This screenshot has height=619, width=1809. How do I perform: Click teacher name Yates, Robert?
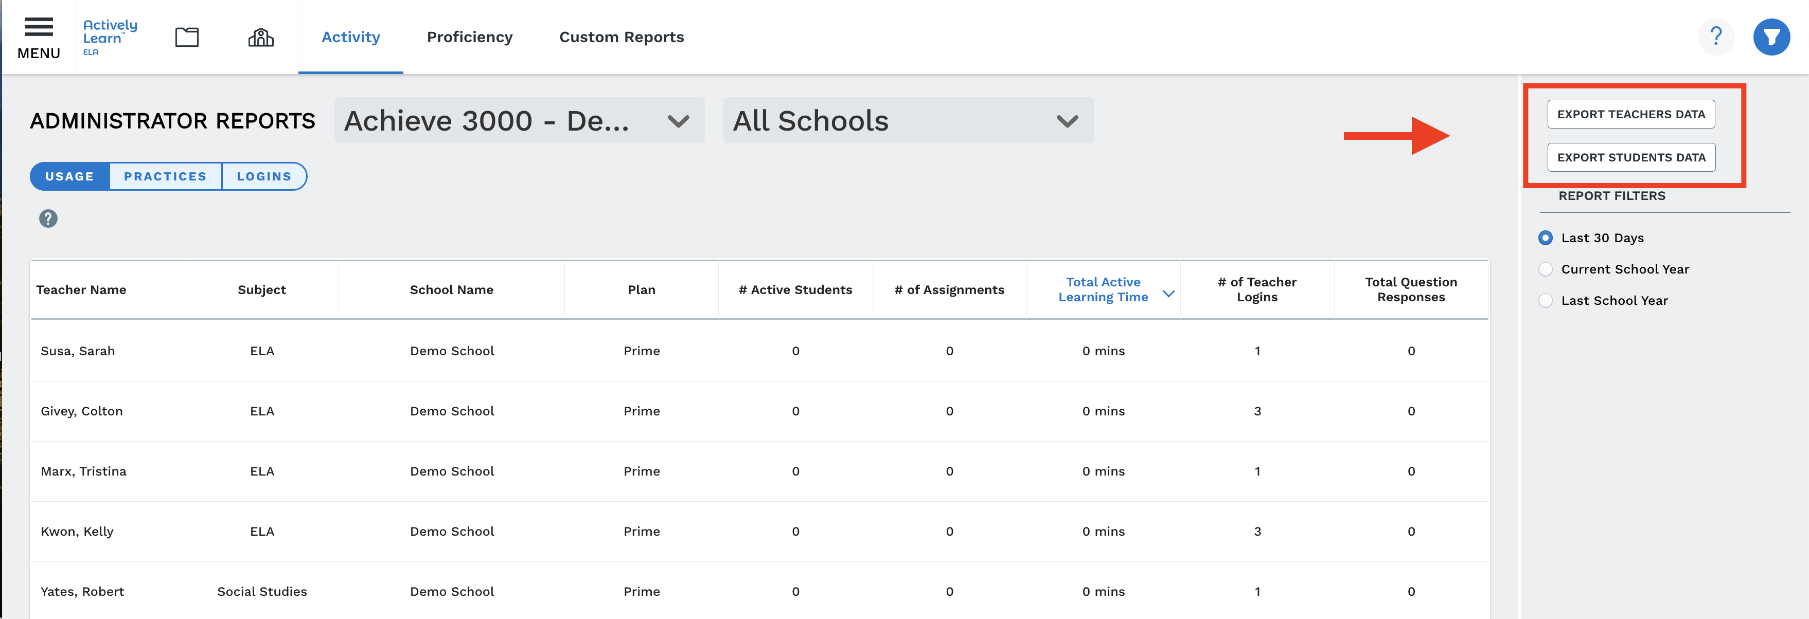(x=82, y=592)
